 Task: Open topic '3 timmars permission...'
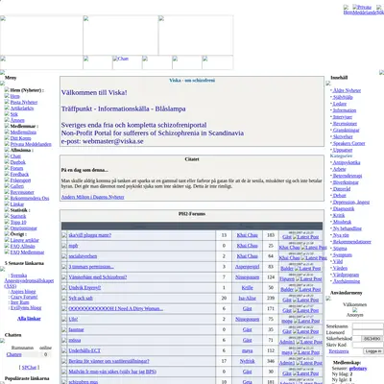point(91,267)
